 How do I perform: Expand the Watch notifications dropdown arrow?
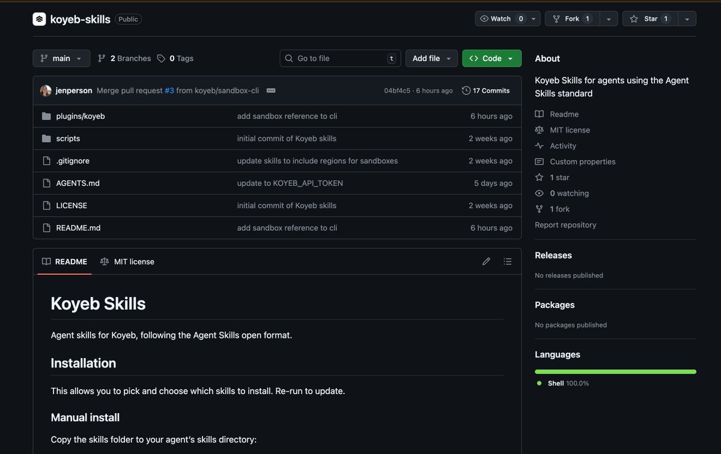(534, 19)
